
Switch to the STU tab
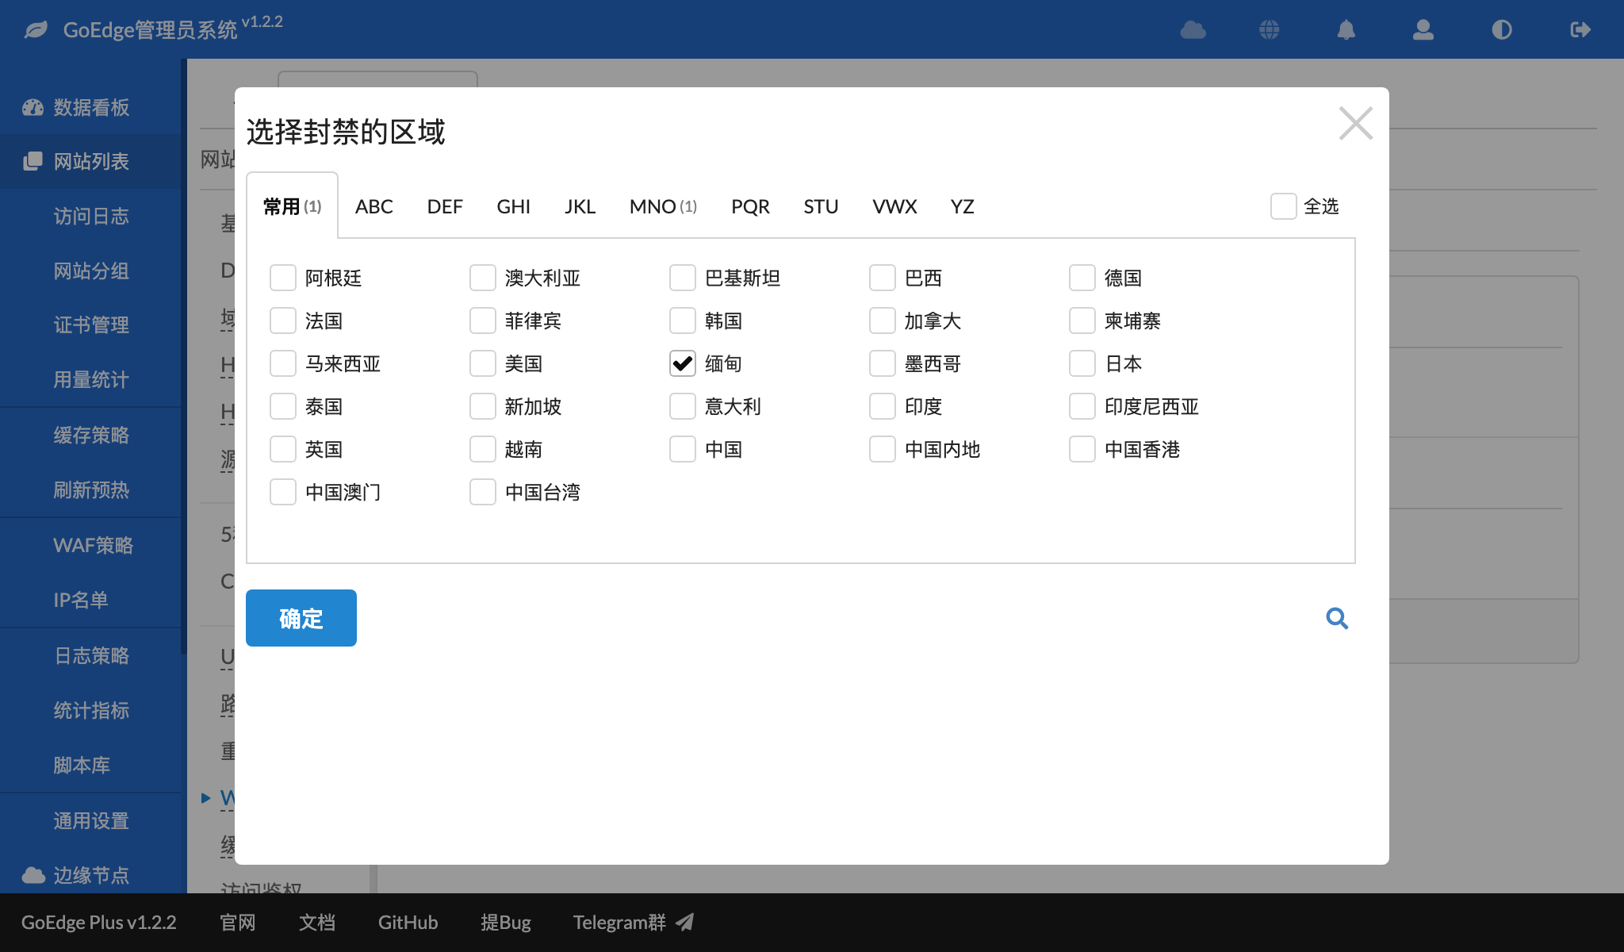coord(822,207)
